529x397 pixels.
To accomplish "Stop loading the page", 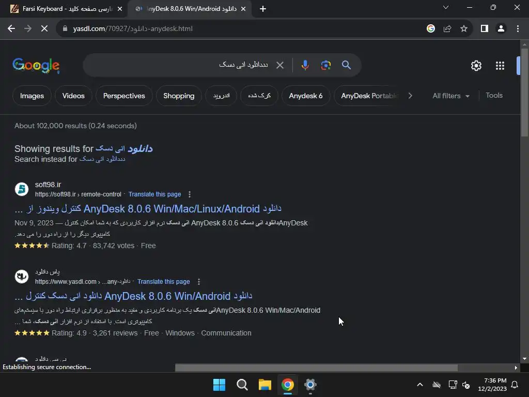I will point(44,29).
